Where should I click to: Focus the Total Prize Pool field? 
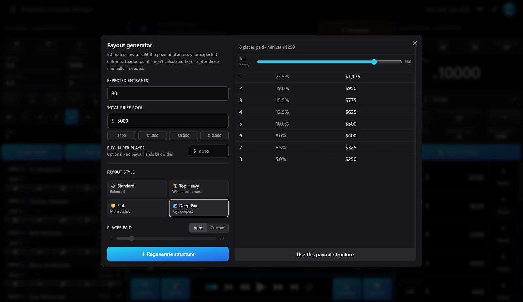point(168,121)
